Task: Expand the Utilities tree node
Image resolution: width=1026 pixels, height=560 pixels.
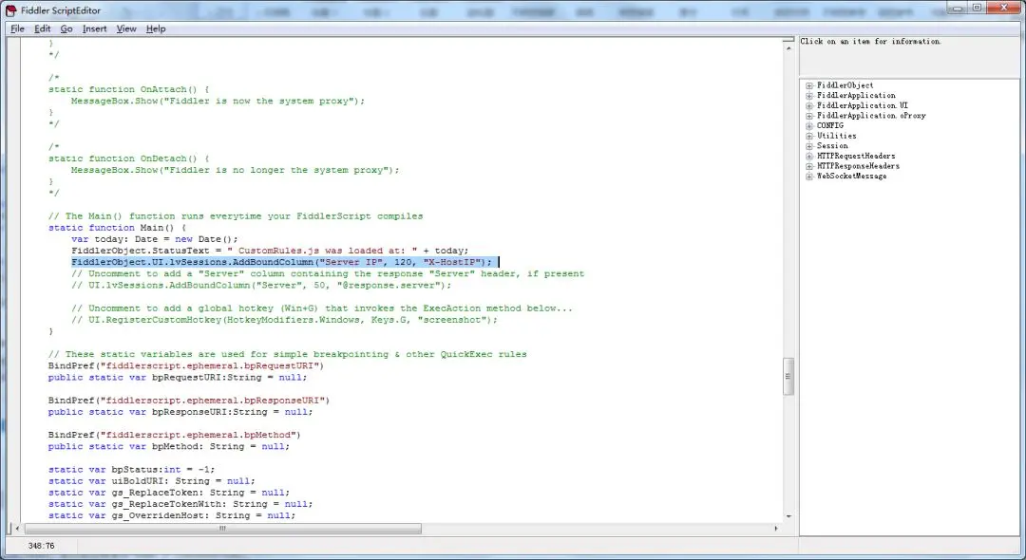Action: click(809, 136)
